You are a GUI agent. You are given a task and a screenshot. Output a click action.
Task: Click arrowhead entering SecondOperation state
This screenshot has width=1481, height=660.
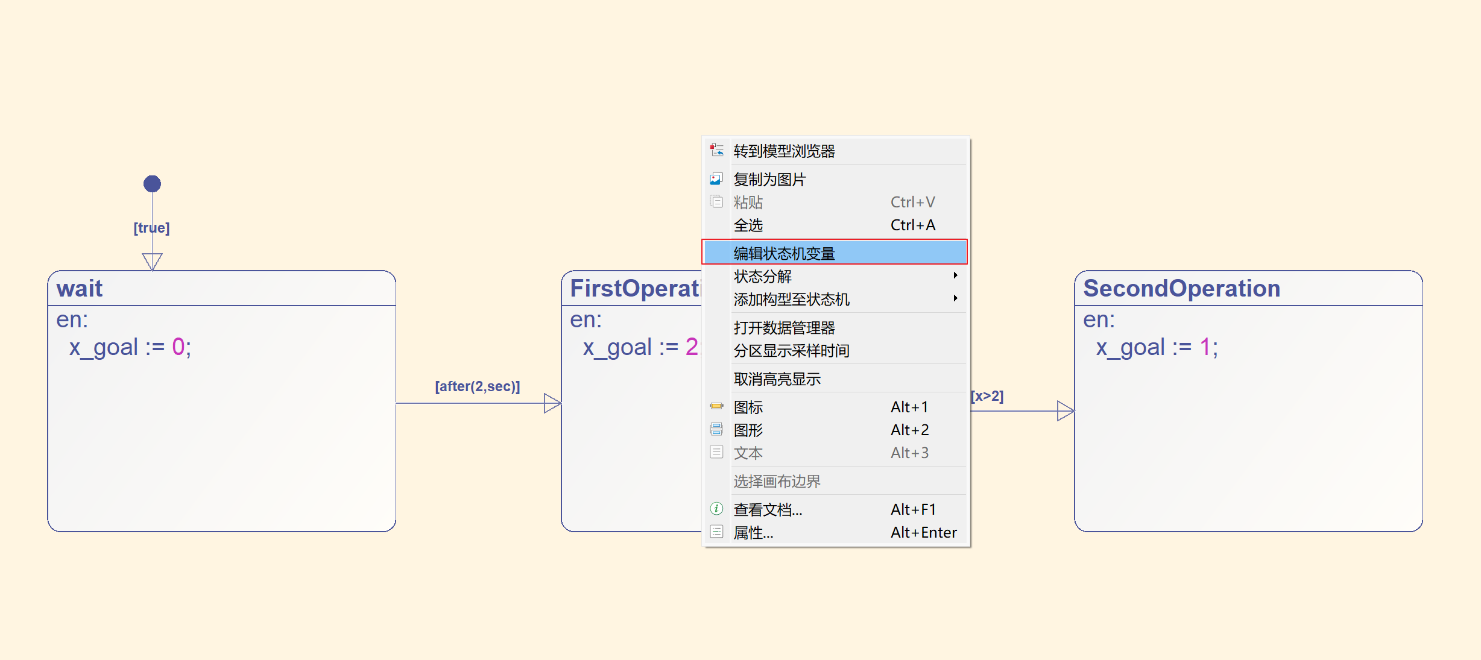(1066, 411)
